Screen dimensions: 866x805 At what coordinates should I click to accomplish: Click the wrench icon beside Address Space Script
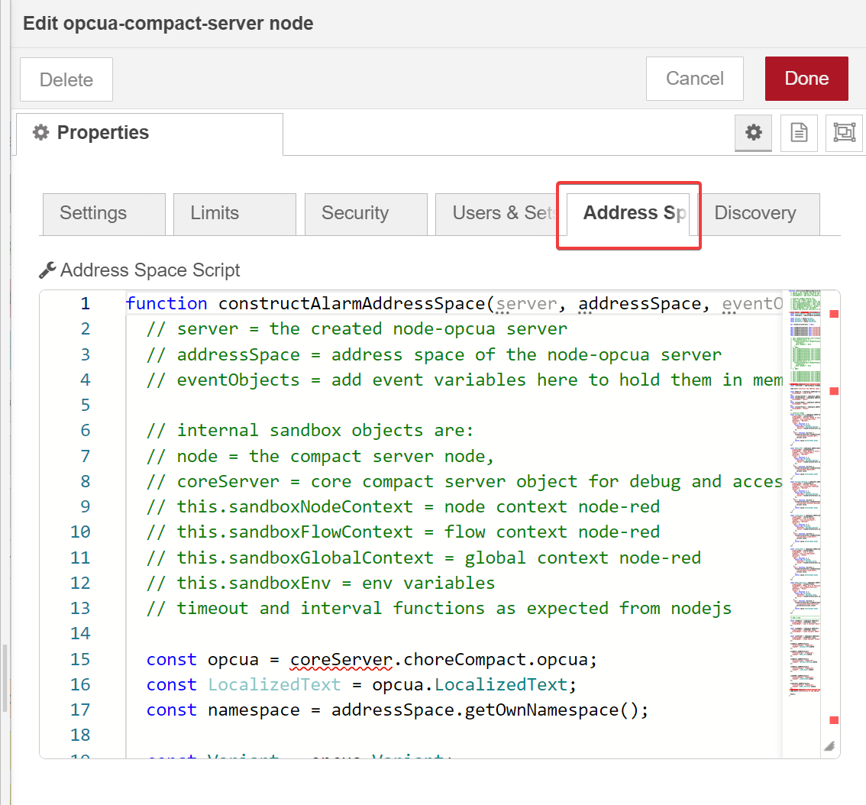click(x=47, y=269)
